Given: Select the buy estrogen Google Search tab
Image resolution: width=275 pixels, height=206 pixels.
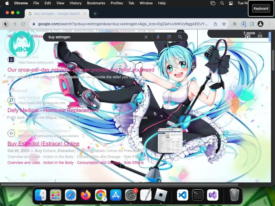Looking at the screenshot, I should (x=57, y=14).
